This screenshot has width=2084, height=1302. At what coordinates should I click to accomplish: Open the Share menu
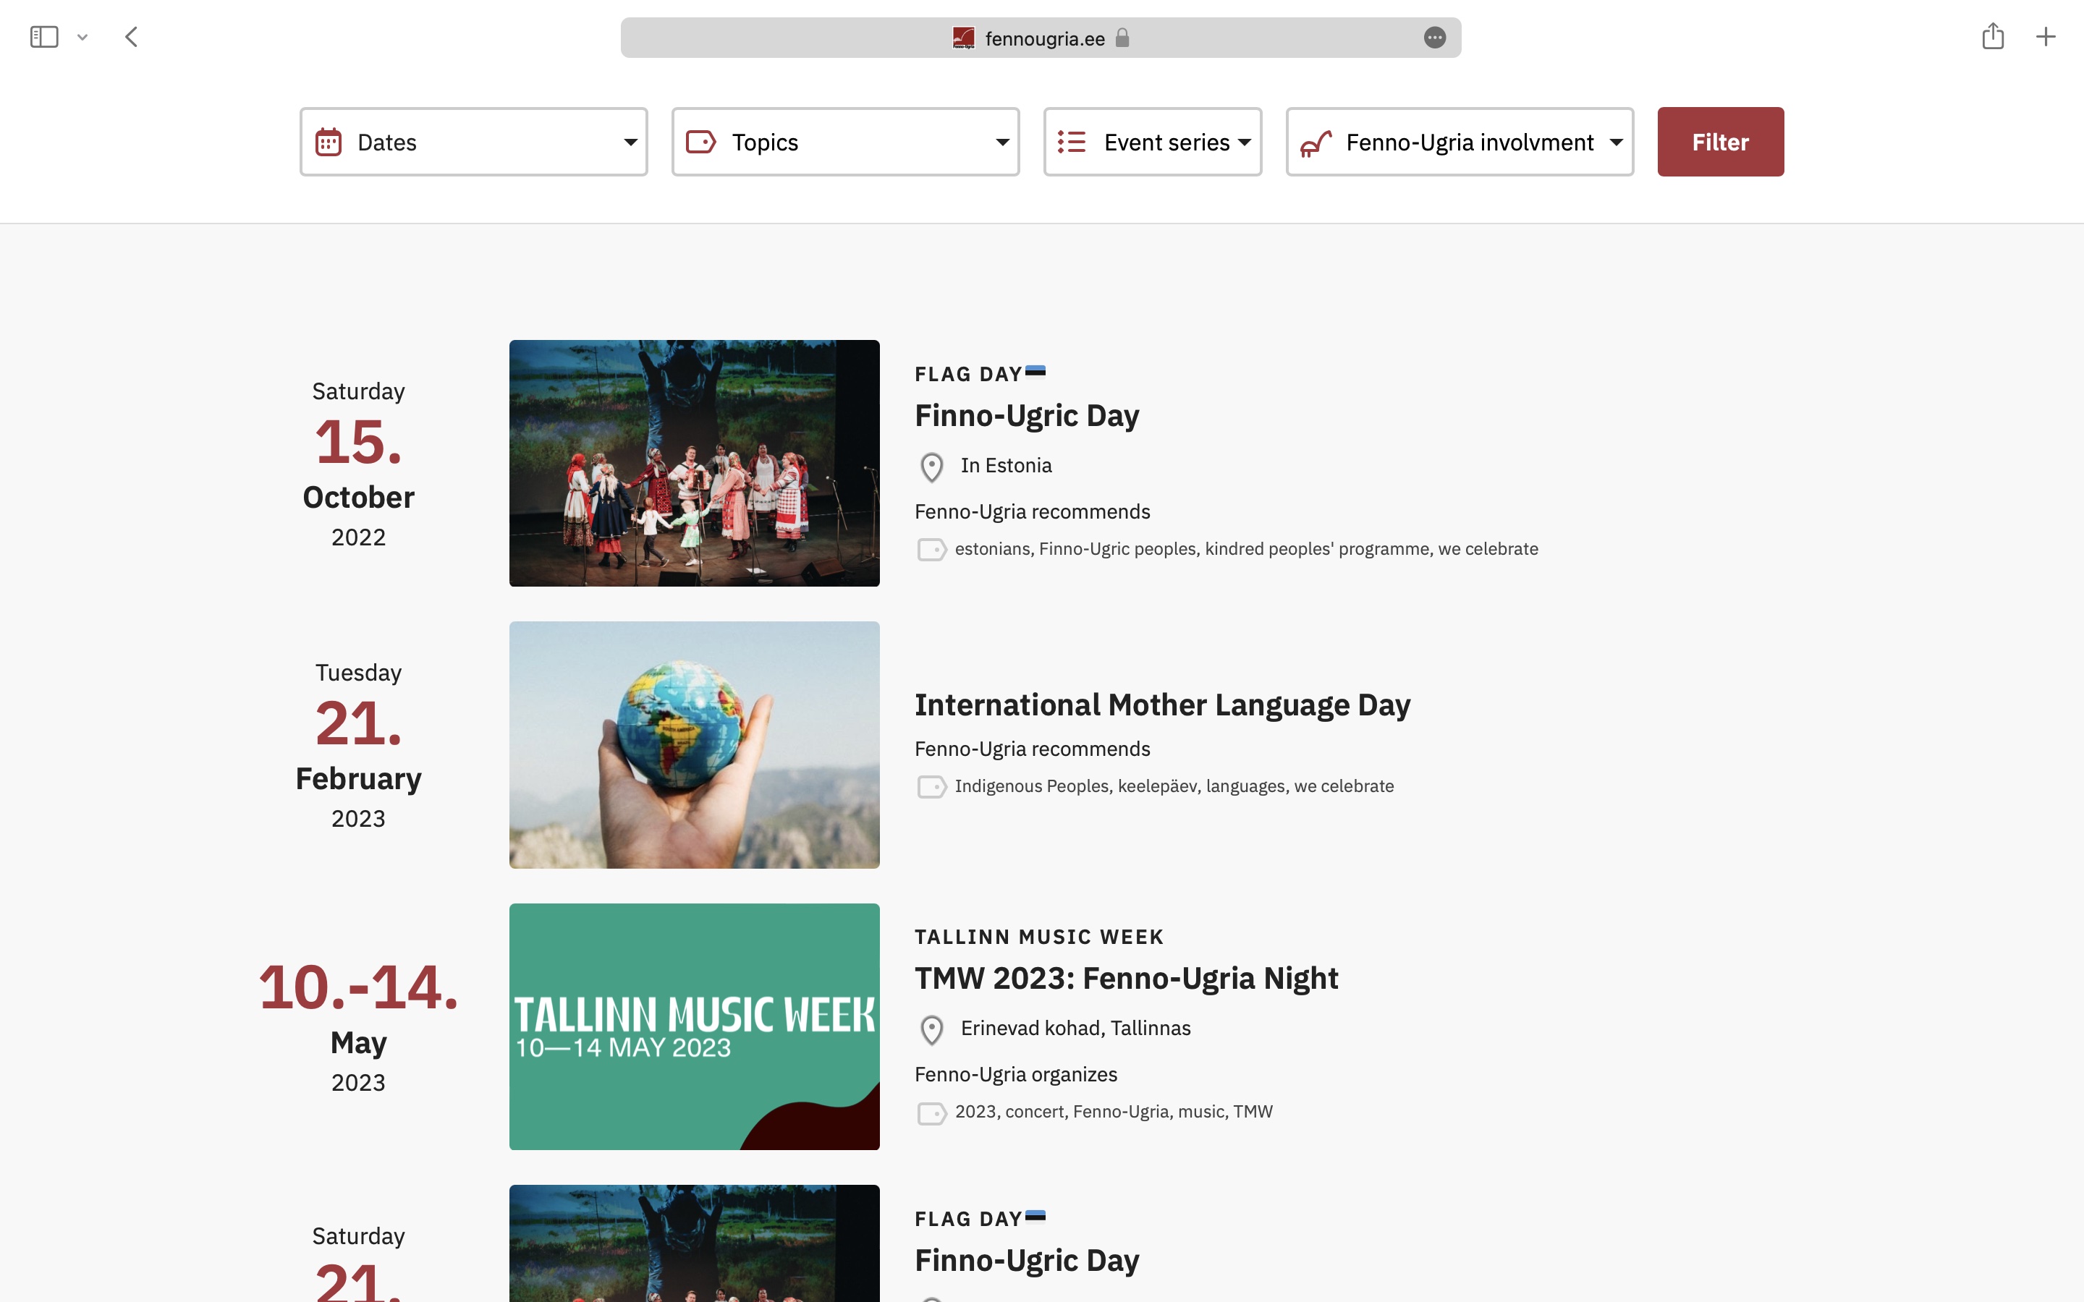tap(1993, 36)
